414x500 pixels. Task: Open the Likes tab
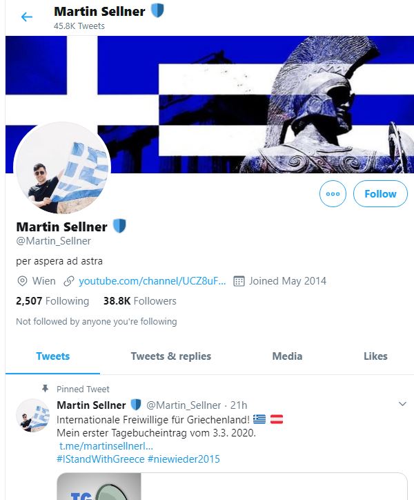pos(375,356)
